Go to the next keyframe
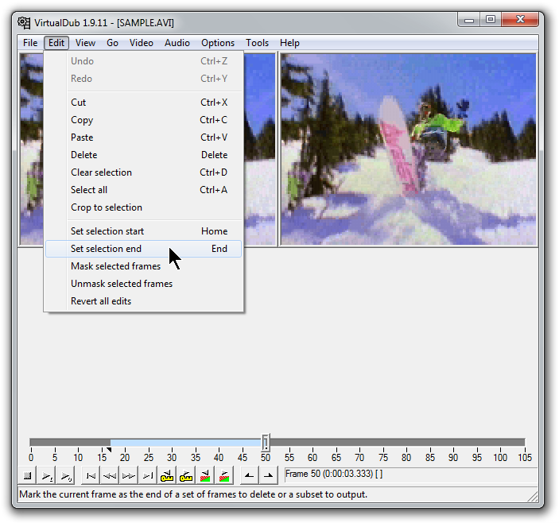Screen dimensions: 559x523 coord(186,476)
